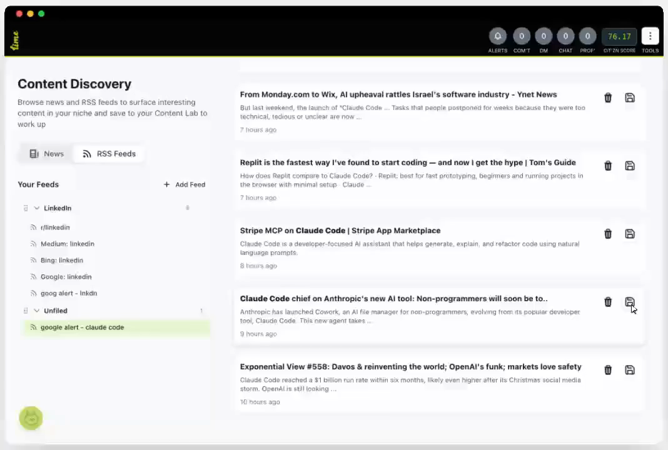Screen dimensions: 668x450
Task: Switch to the RSS Feeds tab
Action: pyautogui.click(x=109, y=154)
